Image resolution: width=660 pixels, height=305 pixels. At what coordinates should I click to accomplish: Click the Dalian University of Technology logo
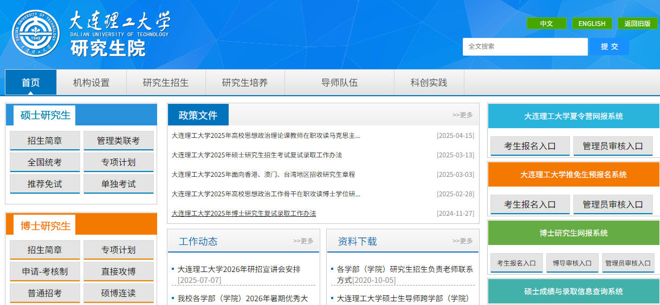coord(36,34)
